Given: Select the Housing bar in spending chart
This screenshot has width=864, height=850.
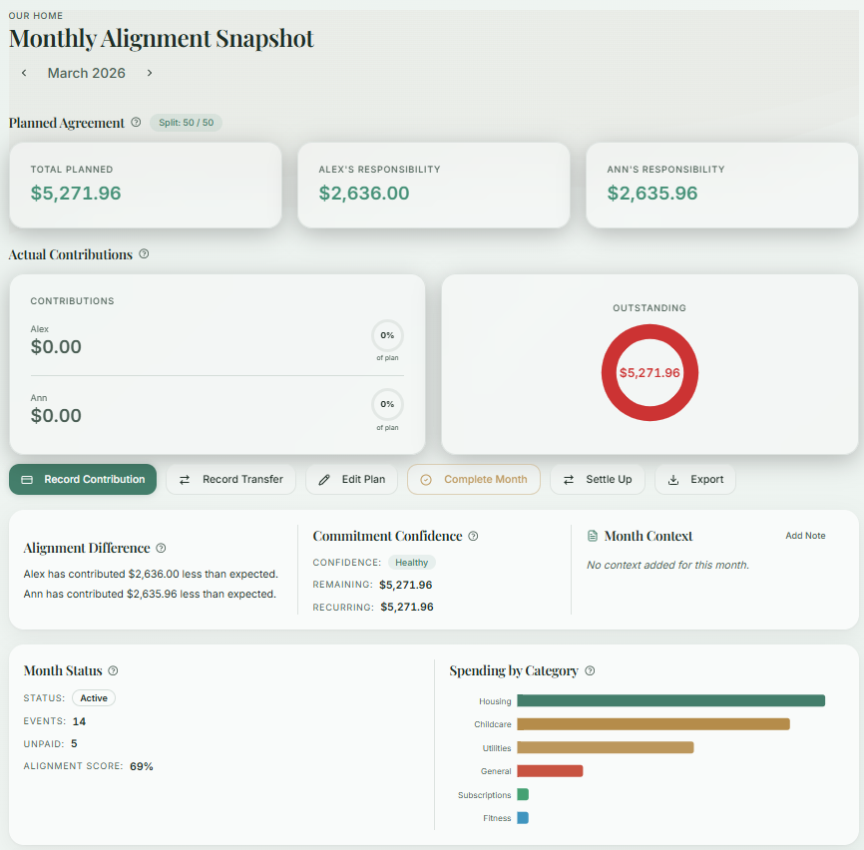Looking at the screenshot, I should [670, 700].
